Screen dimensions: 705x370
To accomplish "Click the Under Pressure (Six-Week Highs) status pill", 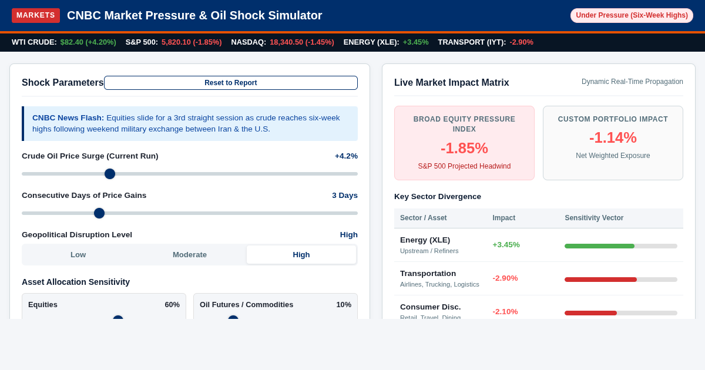I will click(632, 15).
